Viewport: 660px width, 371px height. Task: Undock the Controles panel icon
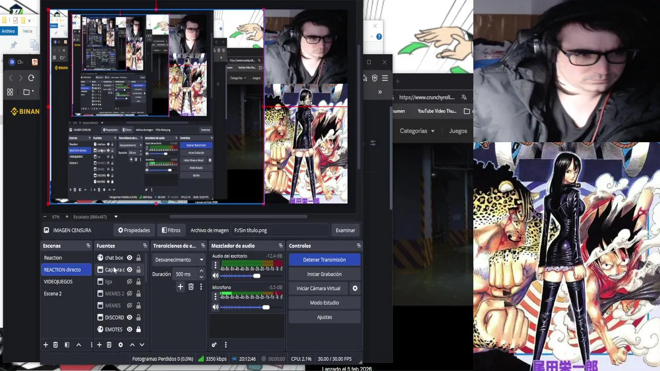pos(358,246)
